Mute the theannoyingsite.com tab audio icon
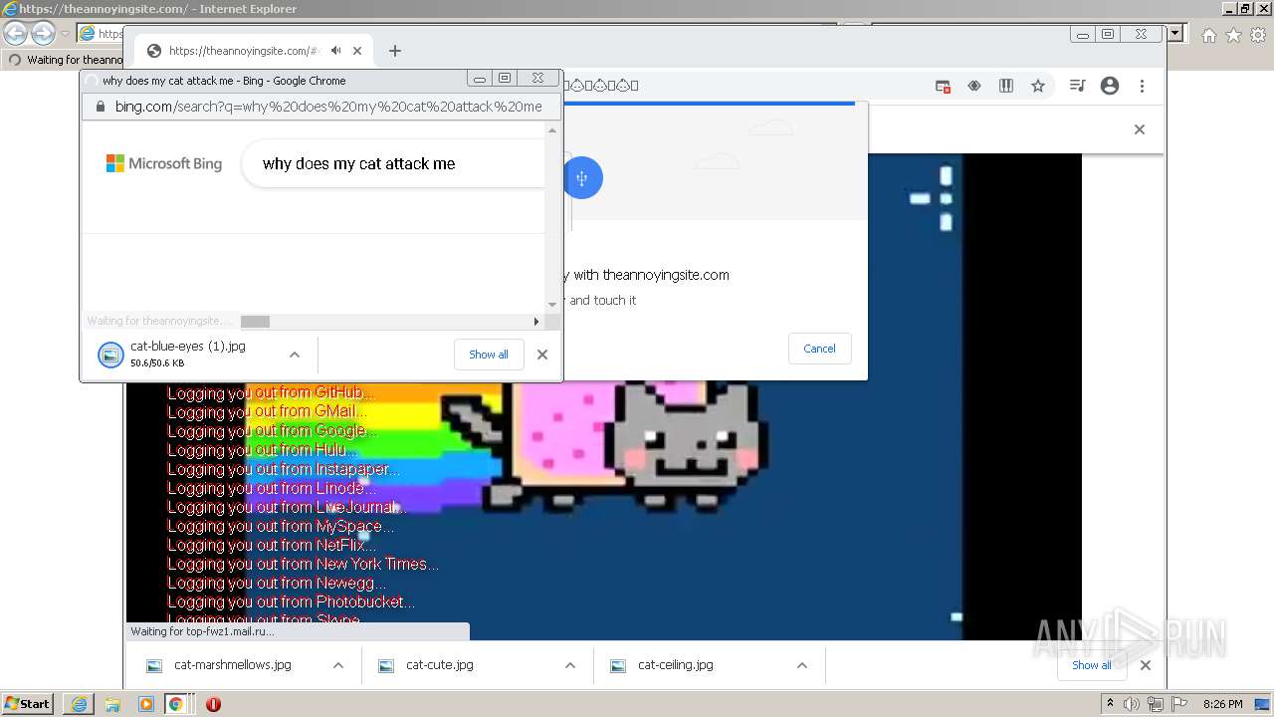Viewport: 1274px width, 717px height. coord(336,51)
